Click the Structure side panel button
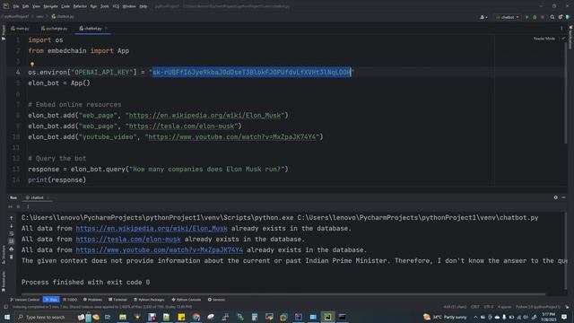This screenshot has height=323, width=574. click(4, 255)
